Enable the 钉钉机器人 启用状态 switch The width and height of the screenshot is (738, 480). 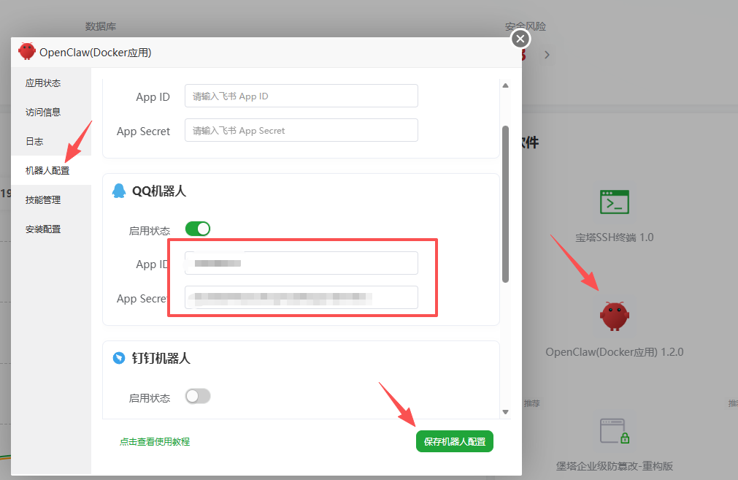point(198,396)
